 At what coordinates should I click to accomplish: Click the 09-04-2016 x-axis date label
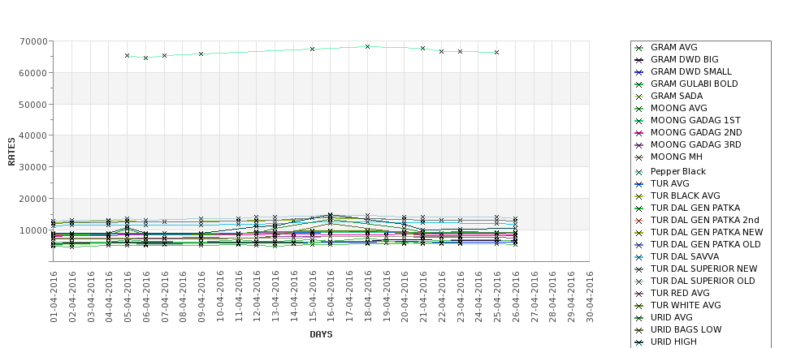pyautogui.click(x=201, y=297)
